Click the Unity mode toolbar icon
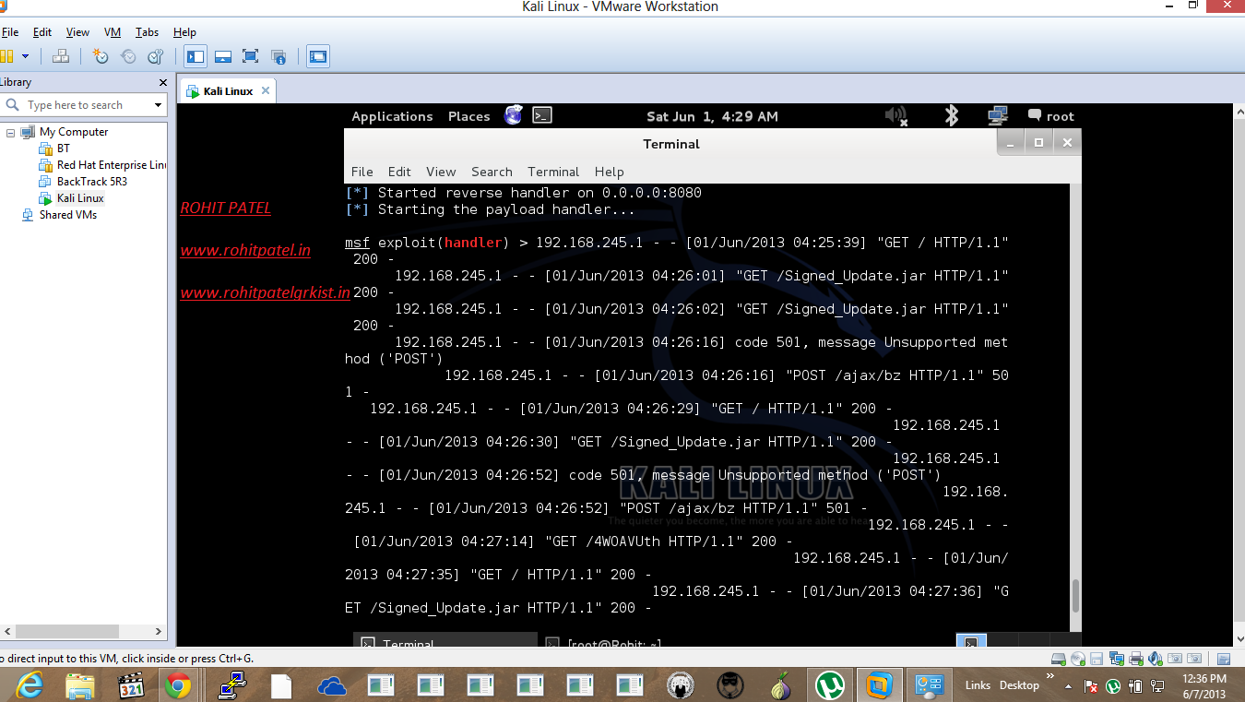1245x702 pixels. pos(279,56)
